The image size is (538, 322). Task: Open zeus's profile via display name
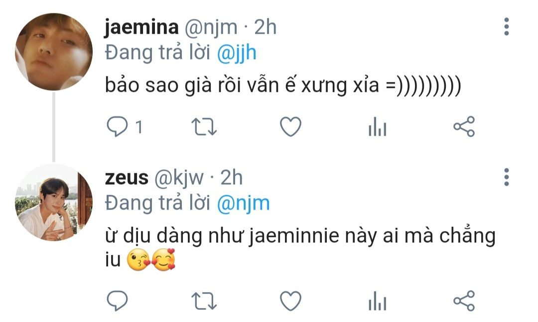pos(127,178)
